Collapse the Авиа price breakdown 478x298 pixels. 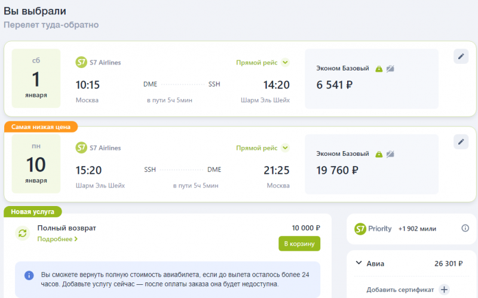tap(359, 263)
